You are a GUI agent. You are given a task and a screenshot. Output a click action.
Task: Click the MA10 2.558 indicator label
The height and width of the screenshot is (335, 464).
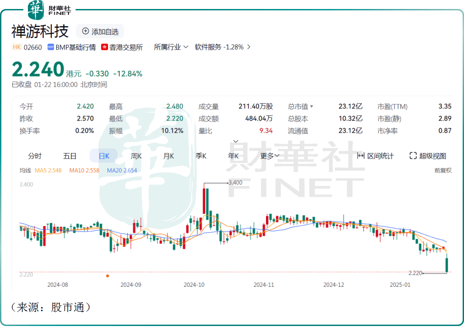coord(84,171)
